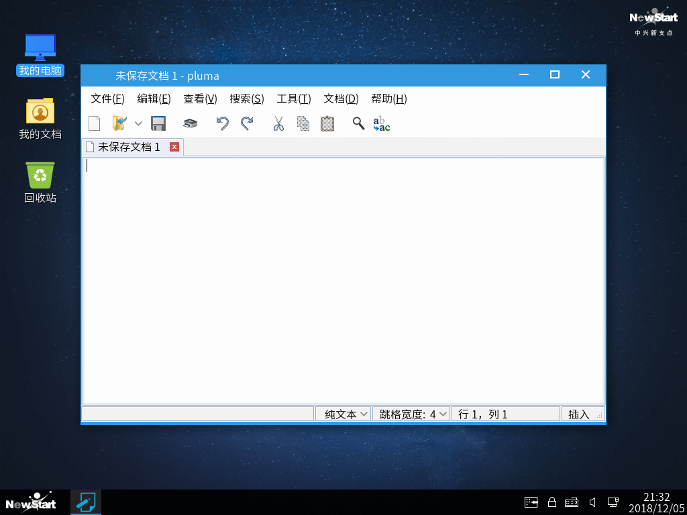Image resolution: width=687 pixels, height=515 pixels.
Task: Open the 编辑(E) menu
Action: (154, 99)
